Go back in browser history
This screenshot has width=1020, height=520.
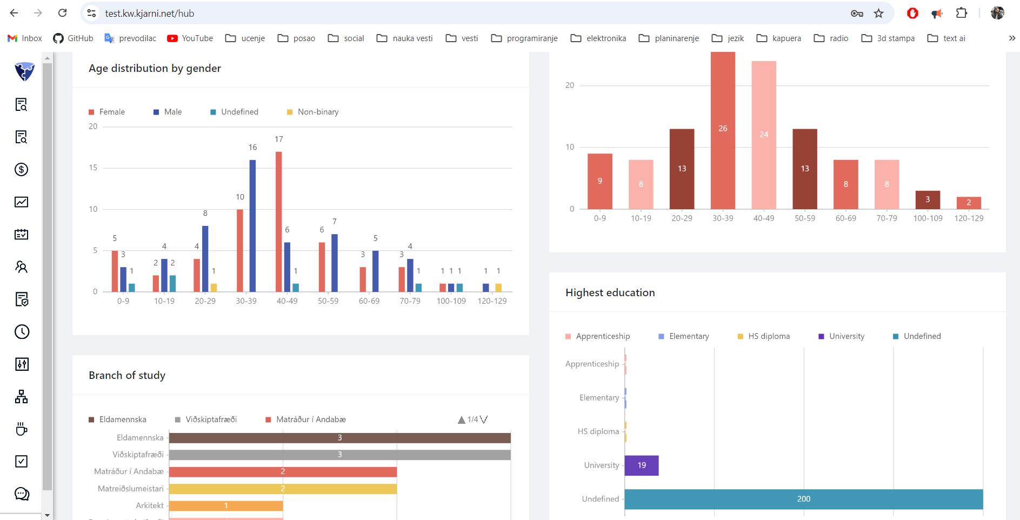[x=14, y=13]
